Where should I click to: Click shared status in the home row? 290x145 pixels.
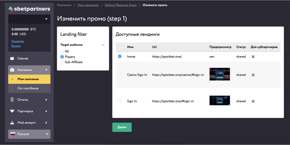(x=241, y=57)
